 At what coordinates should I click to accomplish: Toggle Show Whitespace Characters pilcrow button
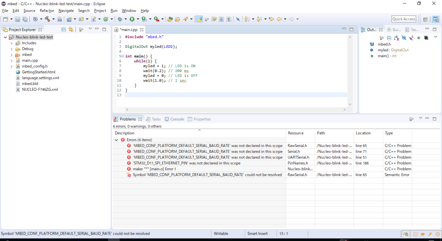click(x=229, y=19)
